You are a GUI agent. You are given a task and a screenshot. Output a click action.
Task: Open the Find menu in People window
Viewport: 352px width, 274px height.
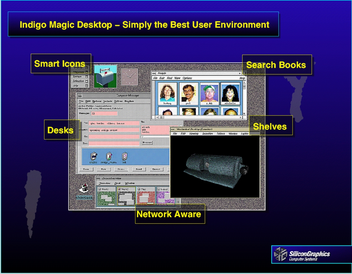170,78
